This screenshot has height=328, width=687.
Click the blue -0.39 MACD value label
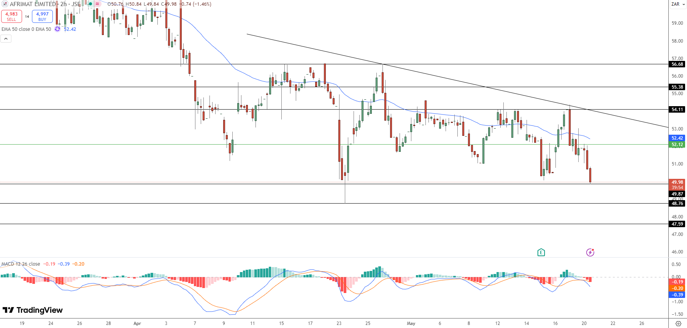click(677, 295)
